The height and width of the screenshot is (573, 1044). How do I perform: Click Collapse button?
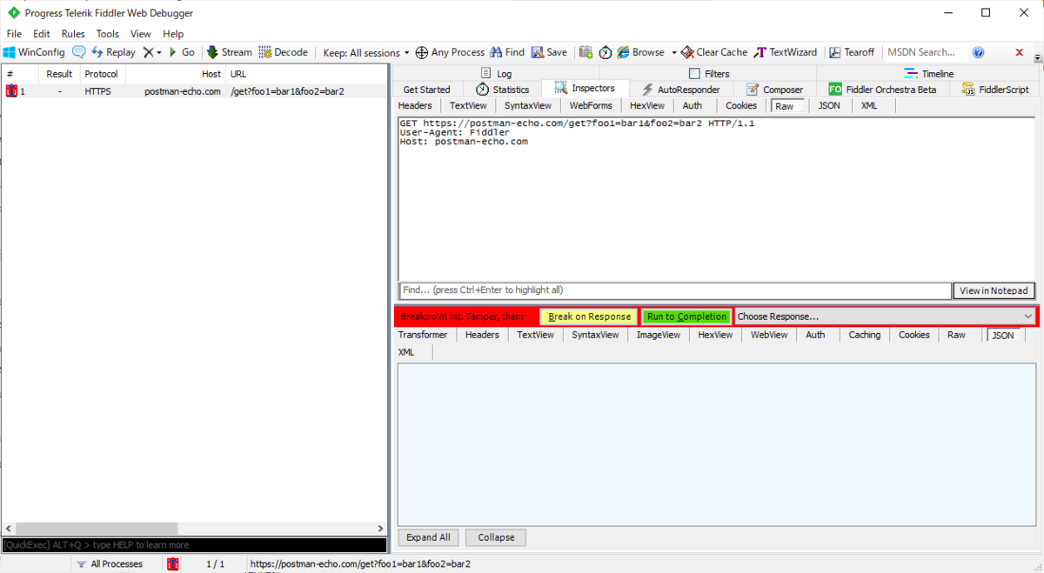tap(496, 537)
